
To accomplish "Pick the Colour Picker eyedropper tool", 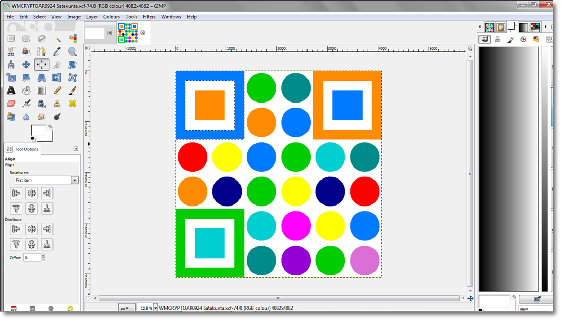I will [57, 52].
